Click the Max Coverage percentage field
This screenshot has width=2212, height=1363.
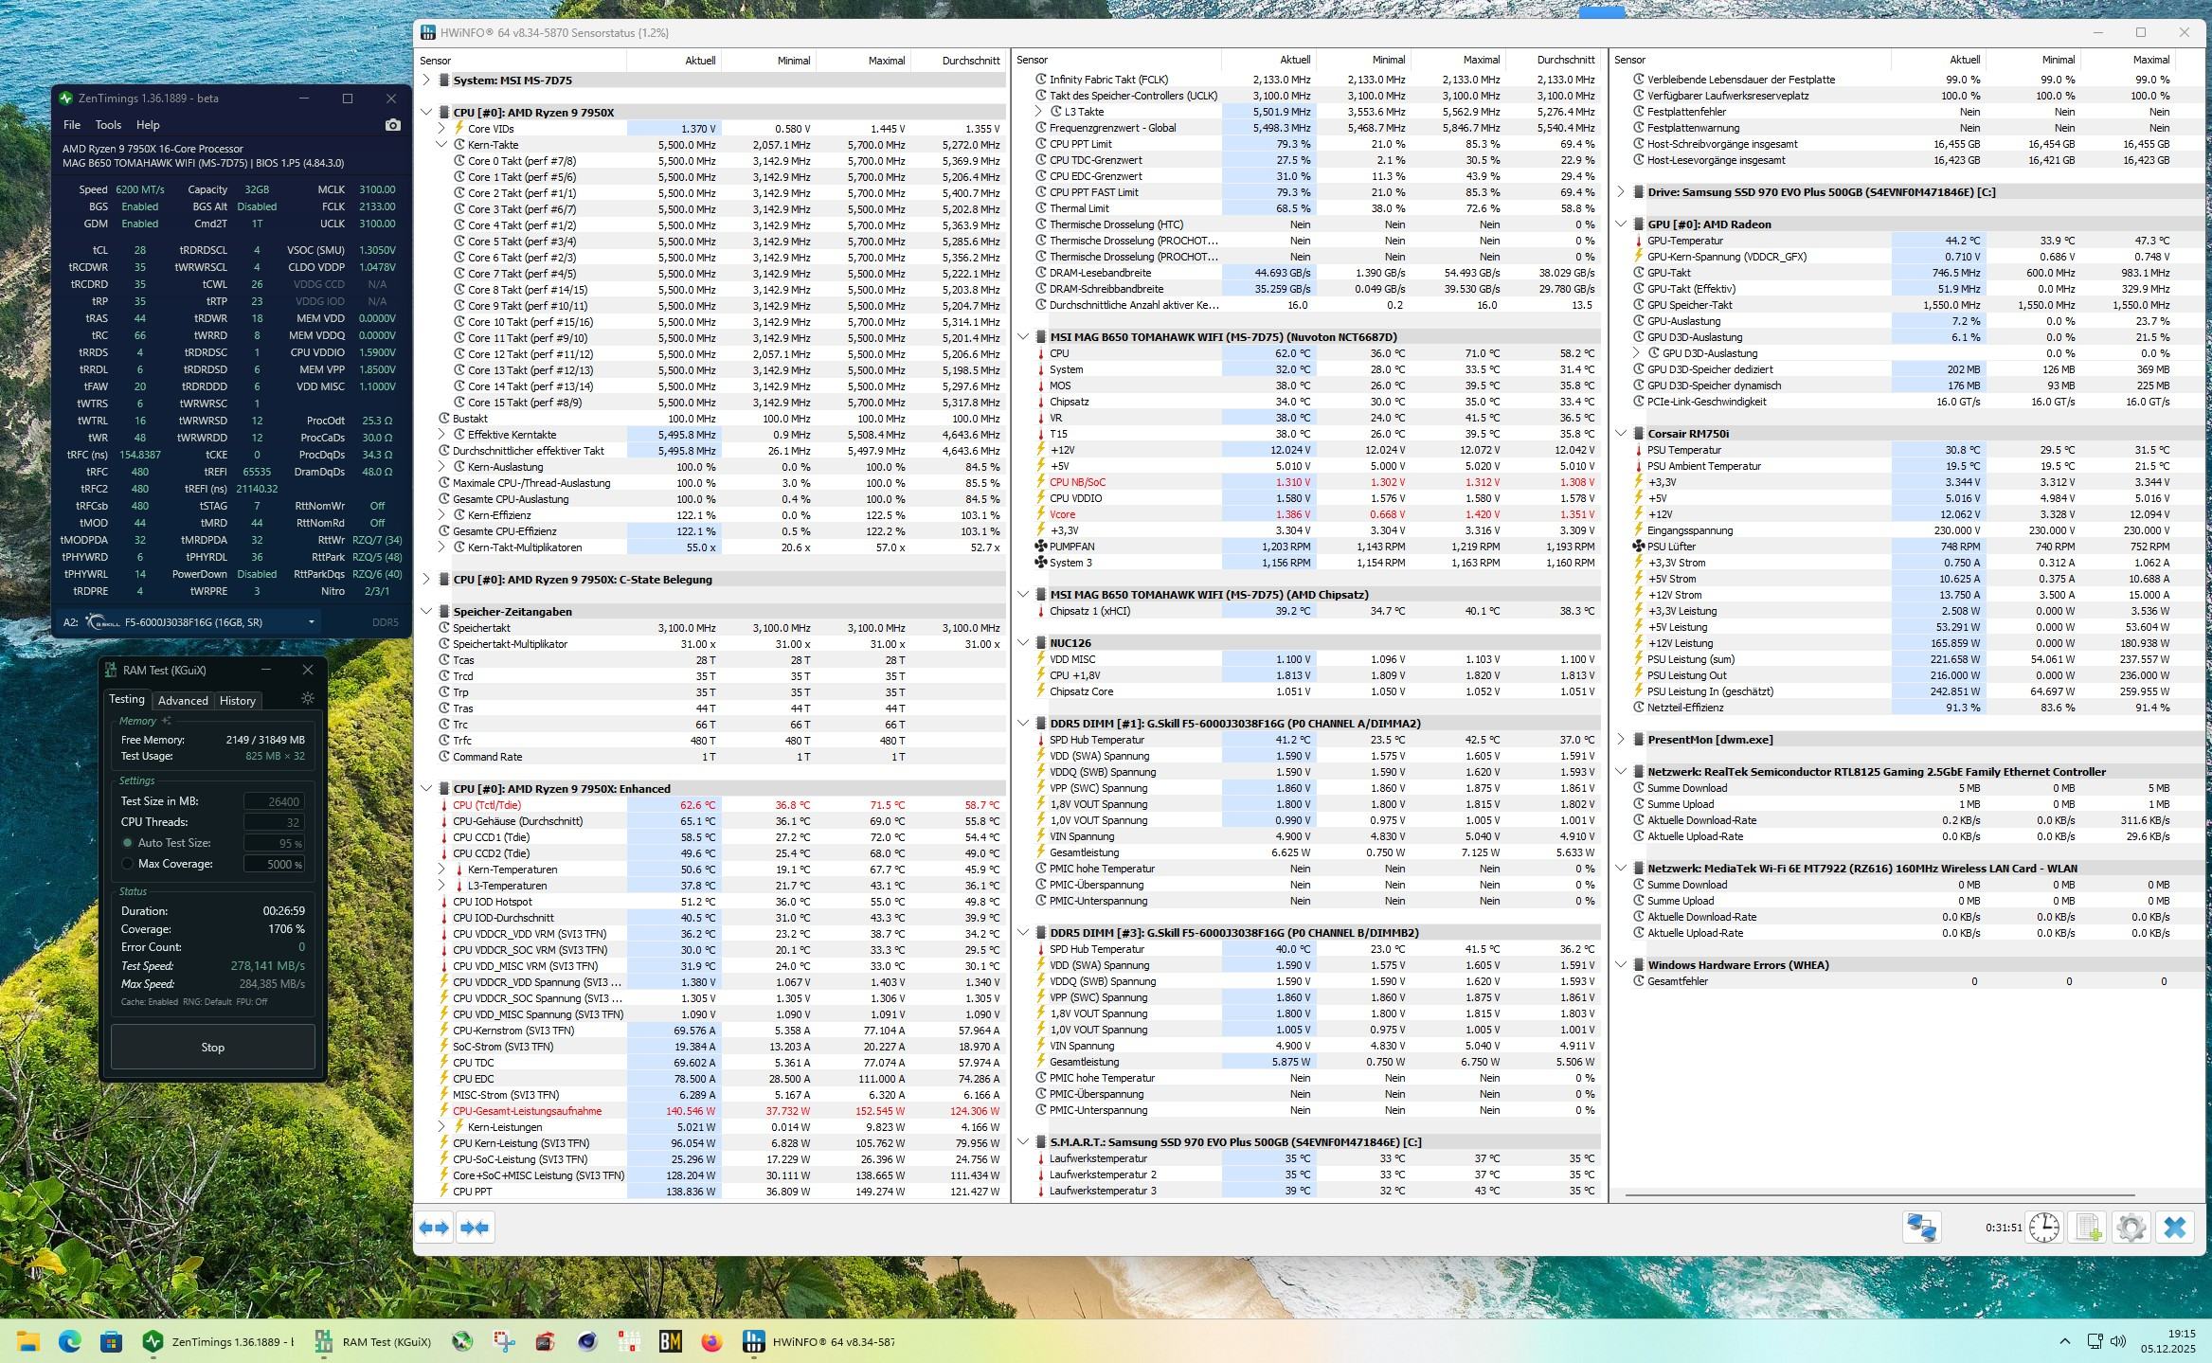pyautogui.click(x=273, y=864)
